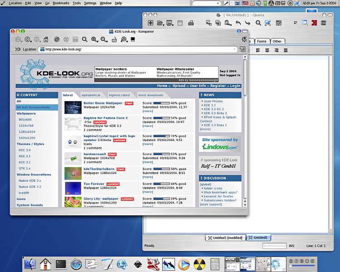Click the 'Tux Forever' wallpaper thumbnail

point(73,188)
